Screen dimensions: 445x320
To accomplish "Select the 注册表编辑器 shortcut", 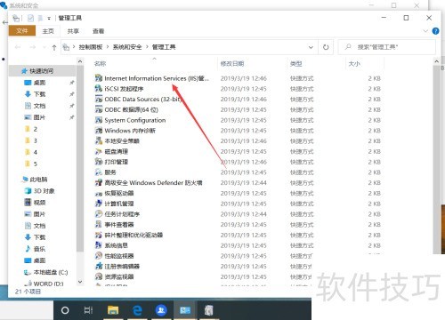I will click(117, 266).
